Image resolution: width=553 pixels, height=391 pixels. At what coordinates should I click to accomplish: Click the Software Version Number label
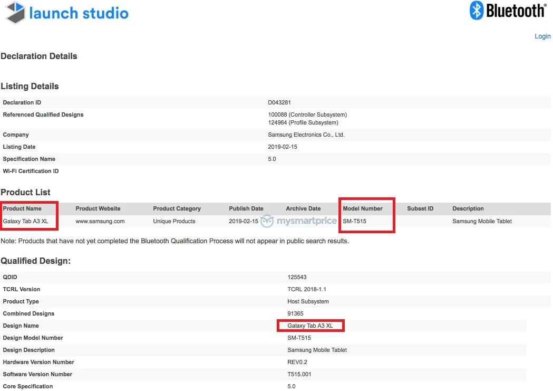pos(37,375)
